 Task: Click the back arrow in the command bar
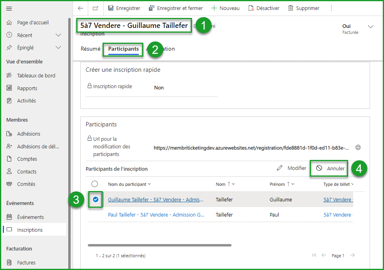point(81,8)
